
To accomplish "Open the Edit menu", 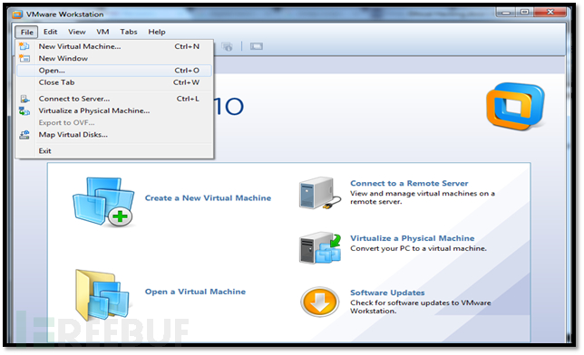I will 50,32.
